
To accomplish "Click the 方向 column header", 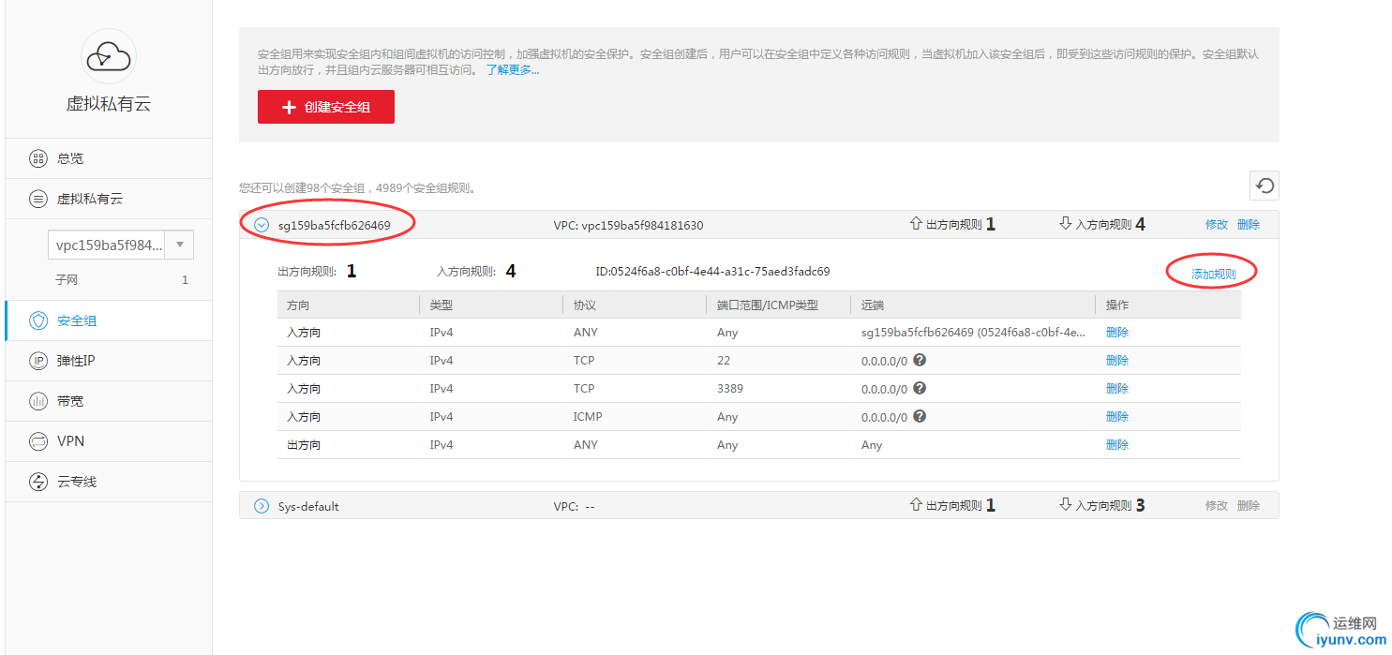I will click(298, 305).
